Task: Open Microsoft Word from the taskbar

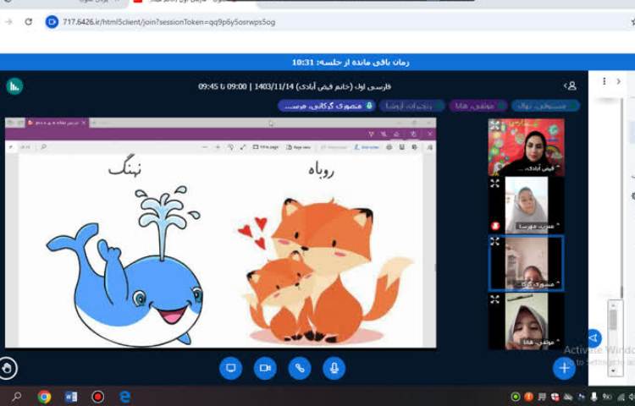Action: coord(71,397)
